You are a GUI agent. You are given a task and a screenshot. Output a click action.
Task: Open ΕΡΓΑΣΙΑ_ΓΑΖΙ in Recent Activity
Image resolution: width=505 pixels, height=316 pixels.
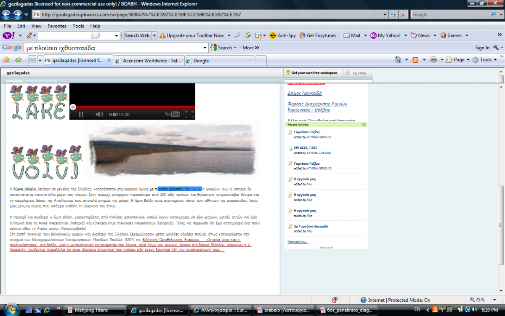(306, 147)
